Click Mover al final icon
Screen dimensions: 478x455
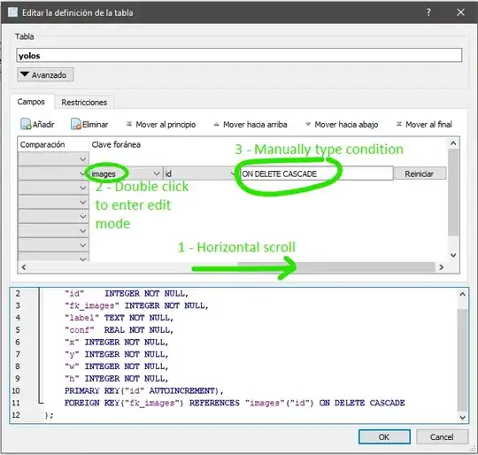(398, 124)
